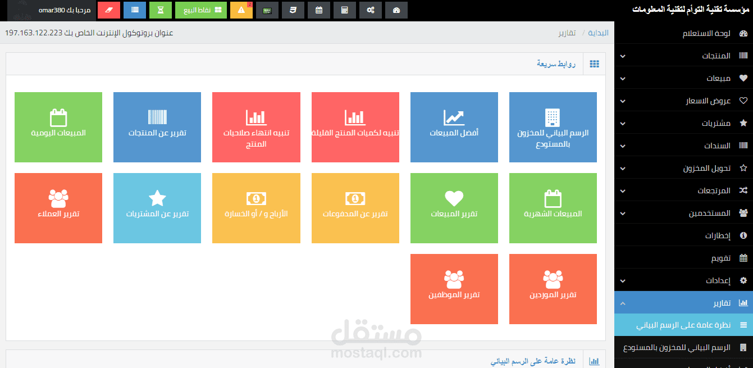This screenshot has height=368, width=753.
Task: Select the أفضل المبيعات report tile
Action: (454, 127)
